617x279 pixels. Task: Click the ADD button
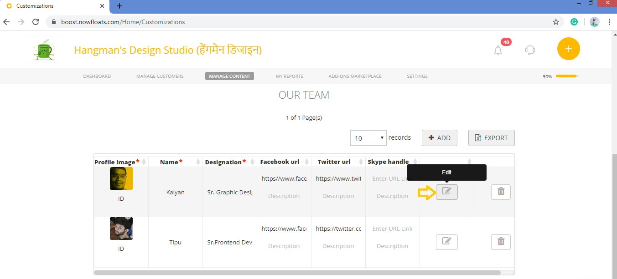(439, 138)
